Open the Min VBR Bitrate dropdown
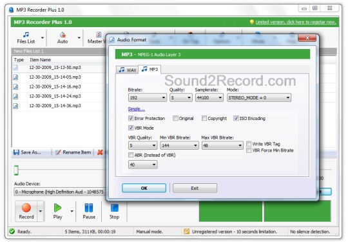The image size is (348, 242). point(179,146)
